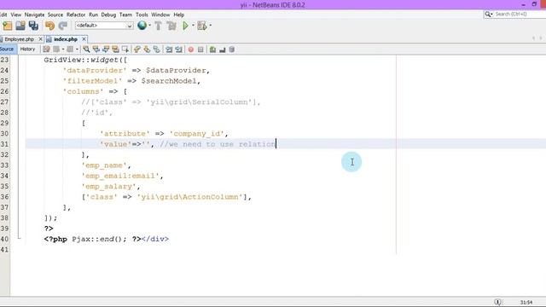The width and height of the screenshot is (546, 307).
Task: Place cursor on 'emp_name' text
Action: [x=104, y=165]
